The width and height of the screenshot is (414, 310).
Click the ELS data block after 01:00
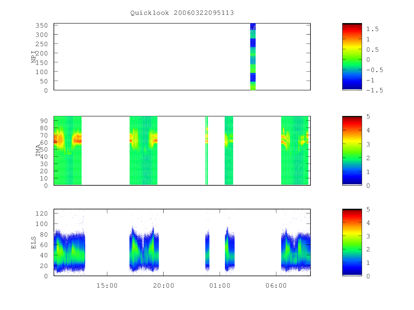(230, 250)
